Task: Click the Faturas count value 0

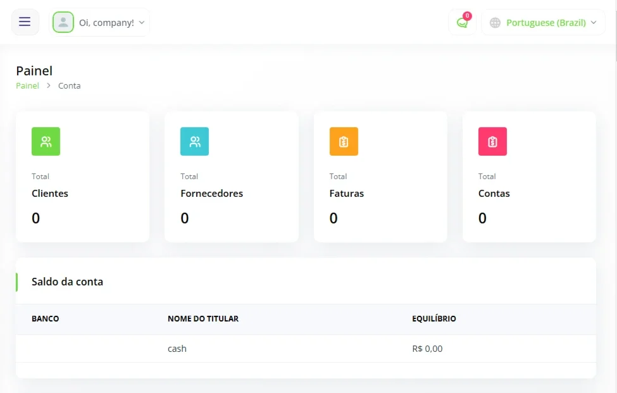Action: click(x=333, y=218)
